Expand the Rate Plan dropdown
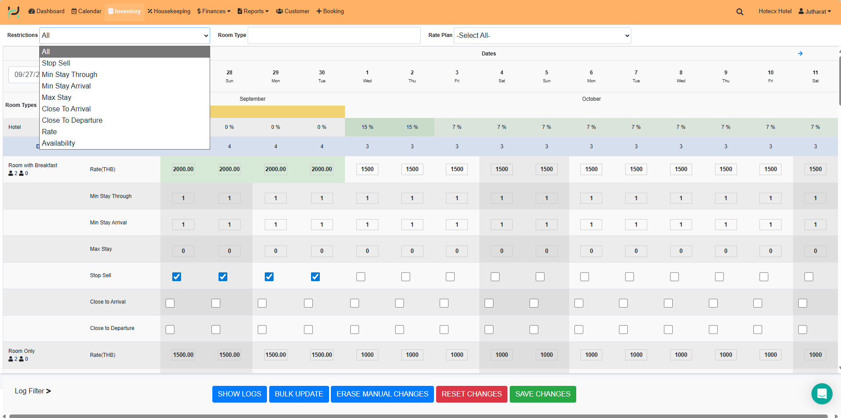 tap(542, 36)
